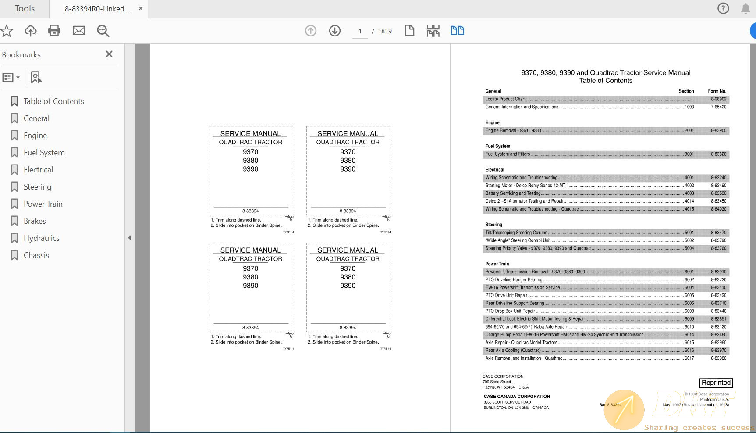Close the Bookmarks panel
756x433 pixels.
[109, 54]
